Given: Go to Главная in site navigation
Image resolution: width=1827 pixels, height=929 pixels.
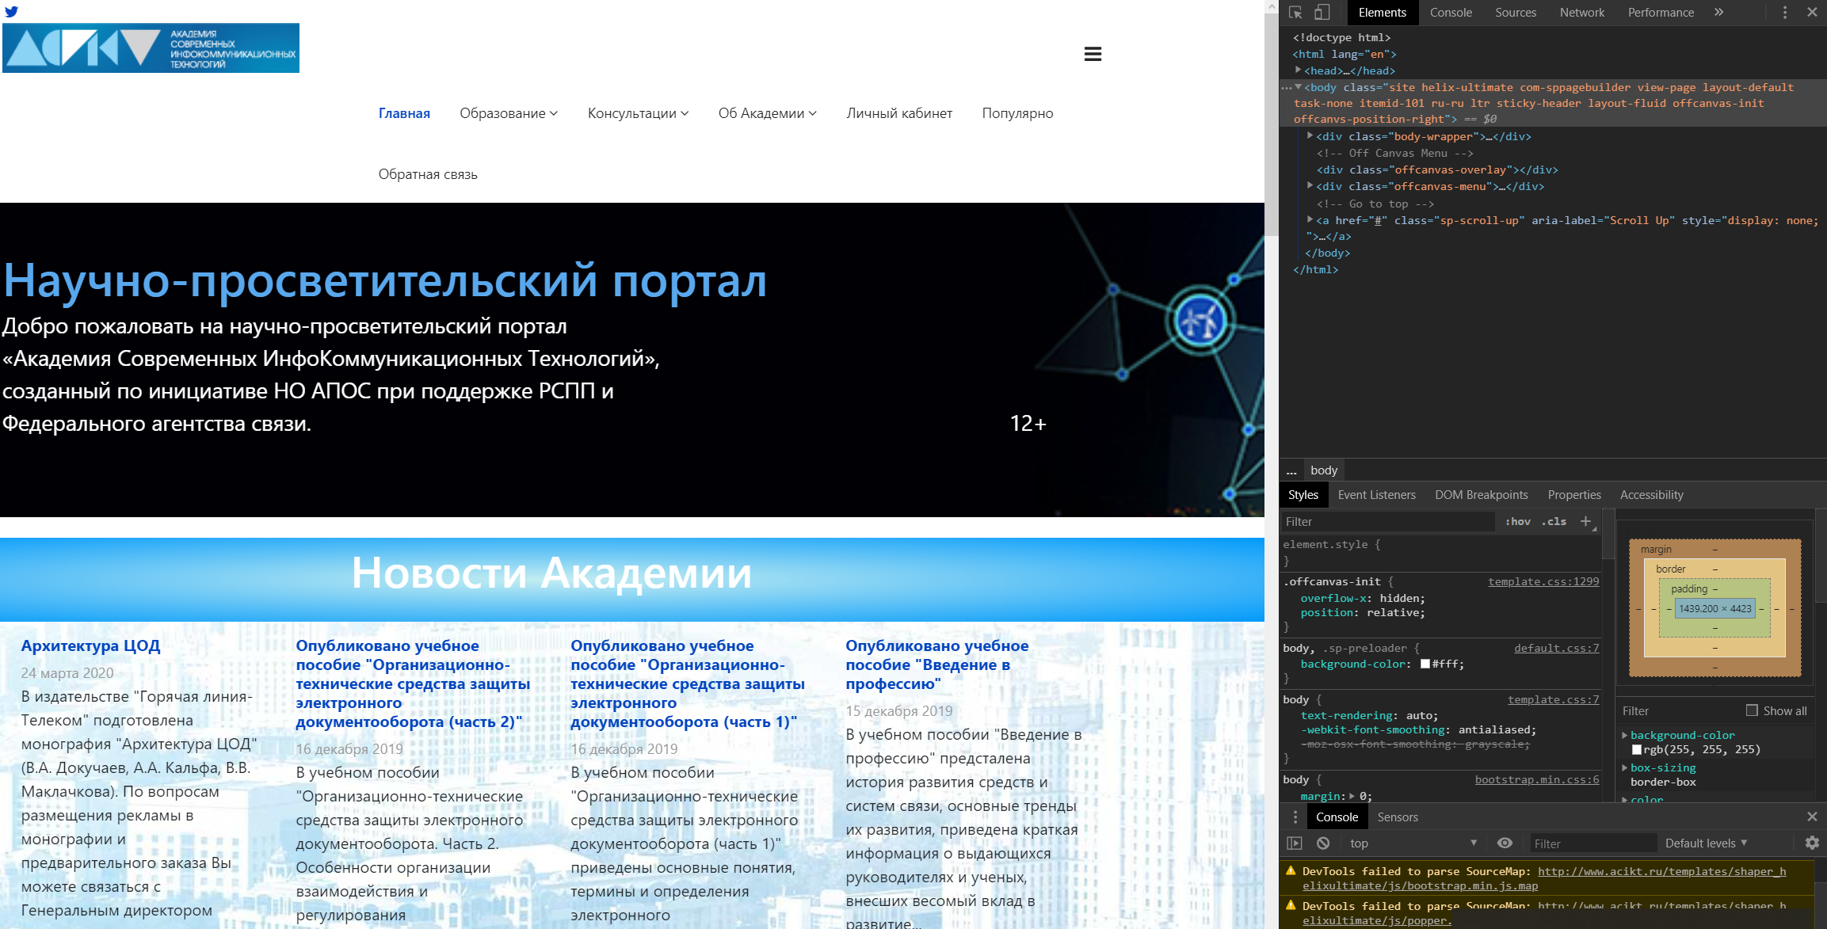Looking at the screenshot, I should coord(404,113).
